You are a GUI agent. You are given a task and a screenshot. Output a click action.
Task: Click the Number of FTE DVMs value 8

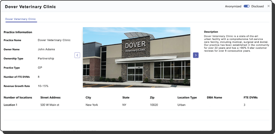39,77
